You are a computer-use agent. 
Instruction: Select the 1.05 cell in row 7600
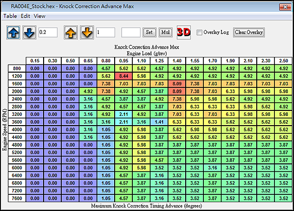point(106,198)
